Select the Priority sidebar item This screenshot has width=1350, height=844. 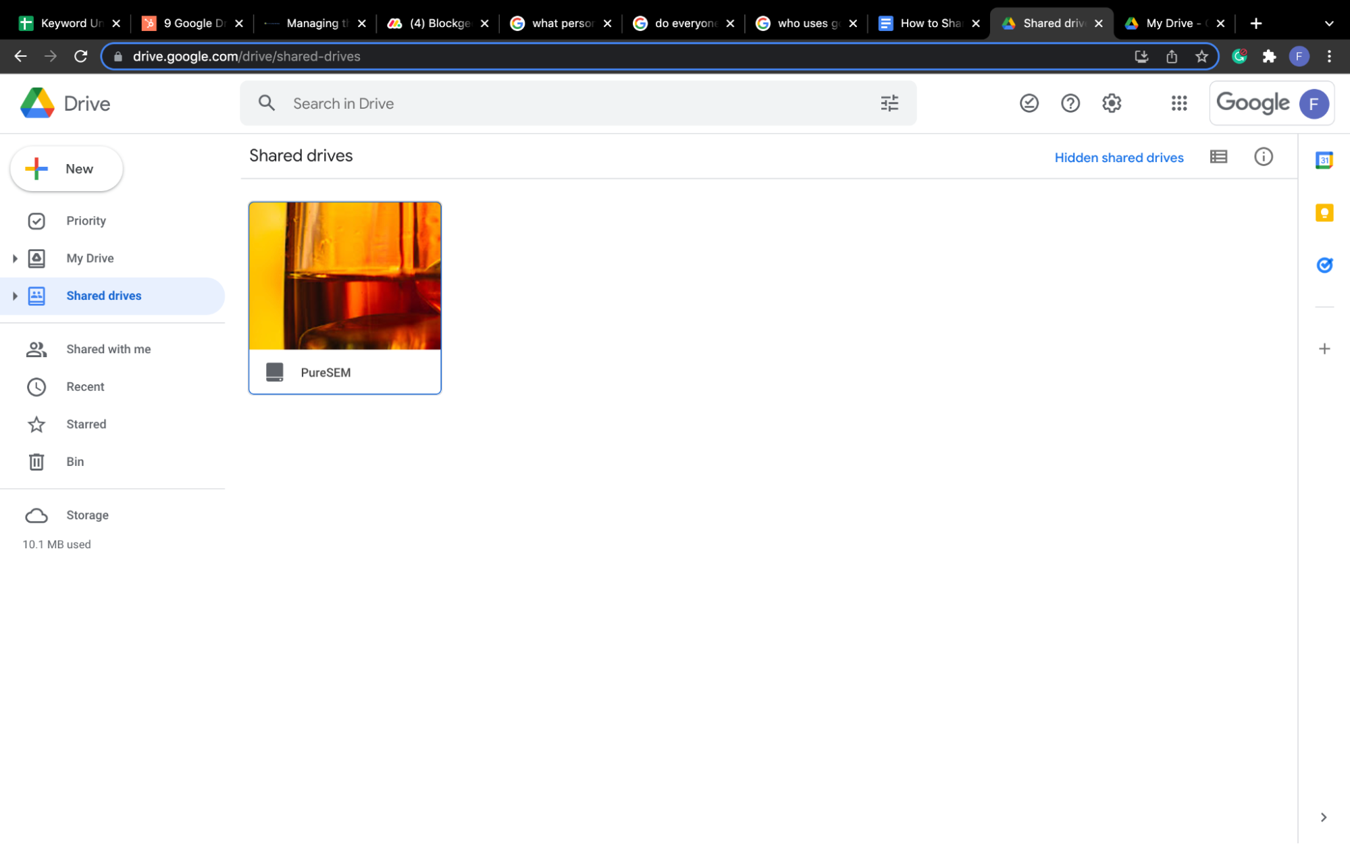(86, 219)
